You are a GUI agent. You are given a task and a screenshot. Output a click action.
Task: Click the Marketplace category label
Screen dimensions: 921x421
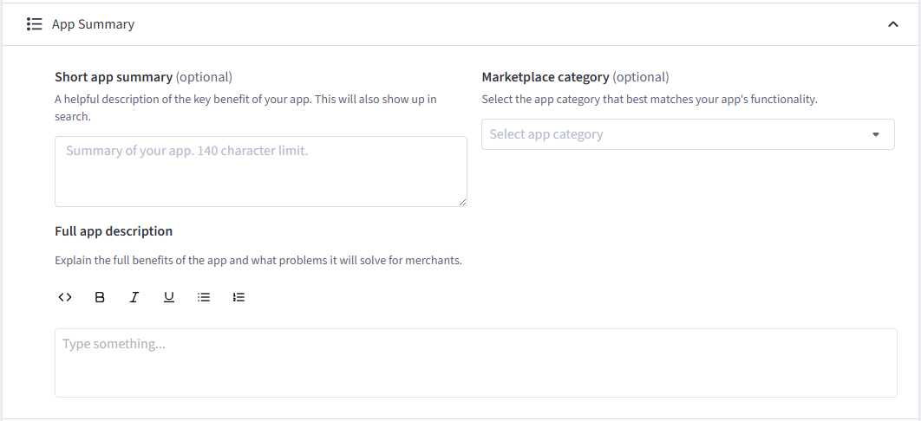click(545, 77)
